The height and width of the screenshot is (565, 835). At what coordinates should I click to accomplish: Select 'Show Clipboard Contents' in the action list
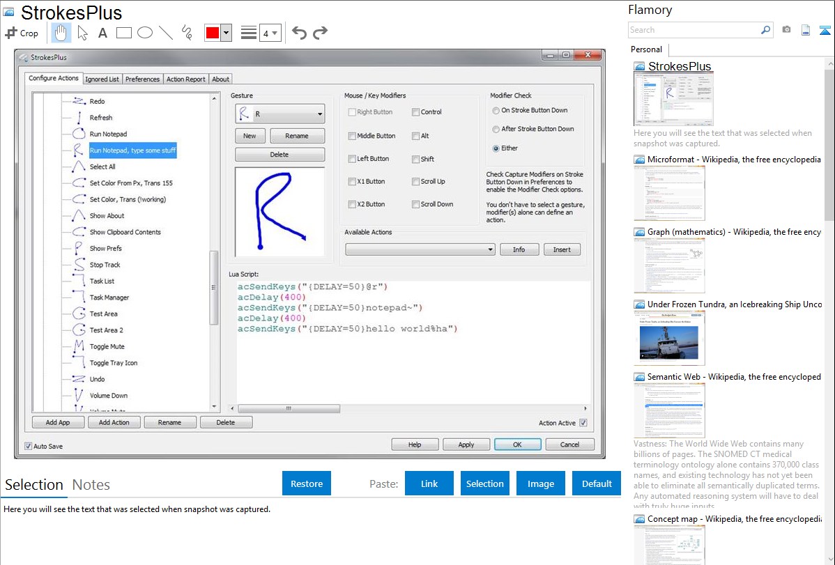click(x=125, y=232)
